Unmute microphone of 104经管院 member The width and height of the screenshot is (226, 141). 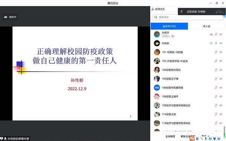click(x=216, y=70)
